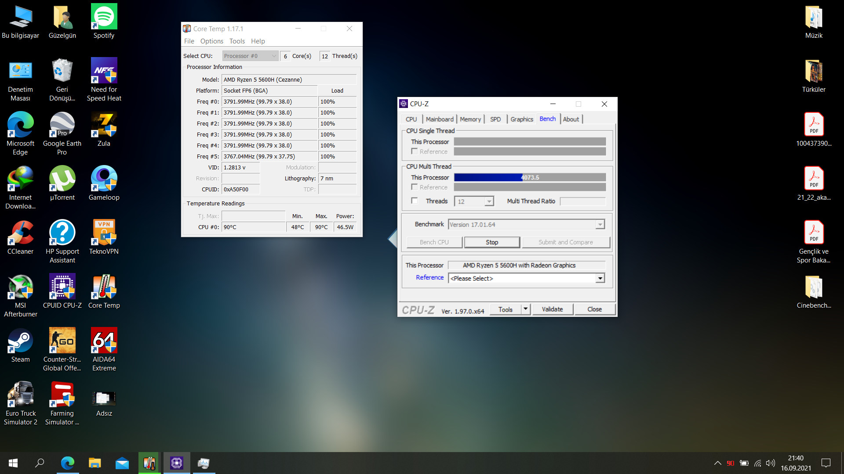Open the Options menu in Core Temp
Screen dimensions: 844x474
click(211, 41)
